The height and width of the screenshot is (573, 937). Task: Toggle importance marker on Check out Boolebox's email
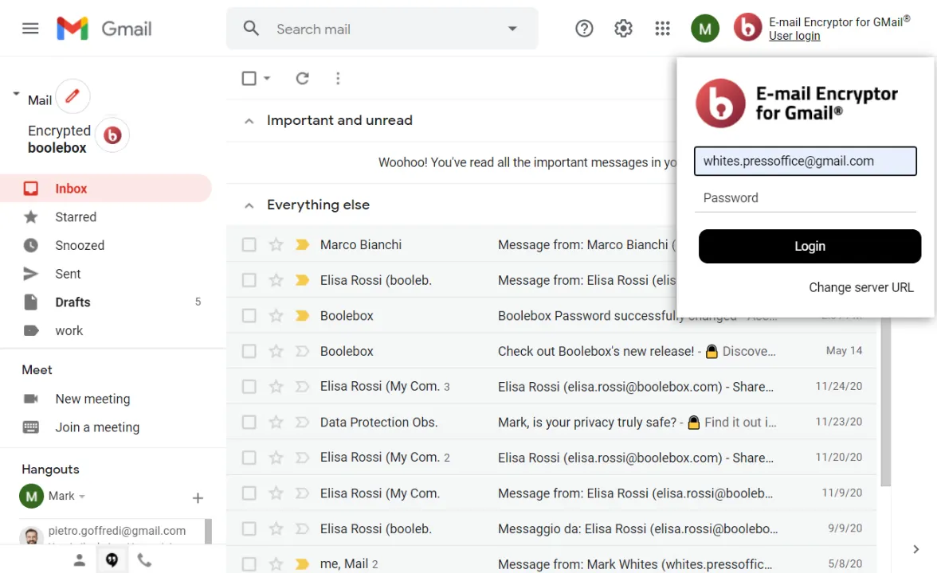(x=303, y=351)
